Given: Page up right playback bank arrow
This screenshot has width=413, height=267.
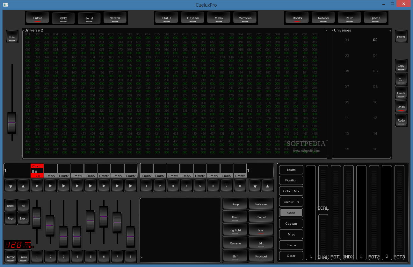Looking at the screenshot, I should pos(267,186).
